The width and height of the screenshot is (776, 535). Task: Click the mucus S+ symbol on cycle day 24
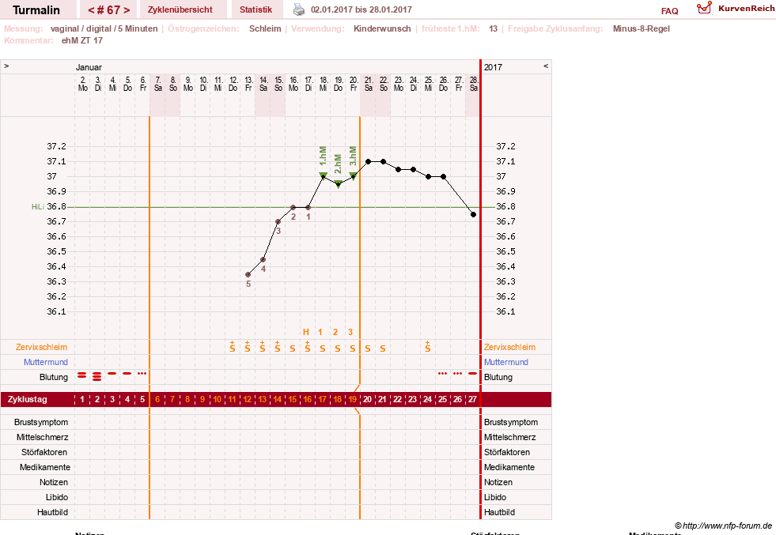pyautogui.click(x=428, y=346)
